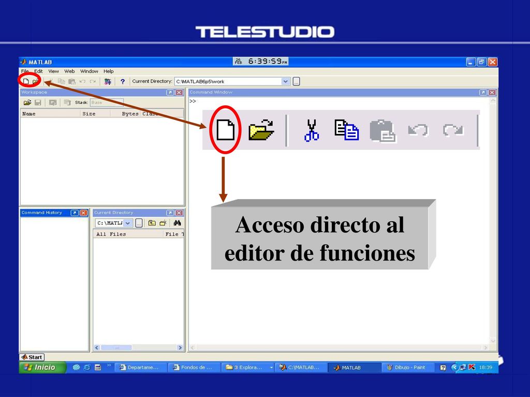Viewport: 530px width, 397px height.
Task: Undock the Current Directory panel
Action: pyautogui.click(x=170, y=212)
